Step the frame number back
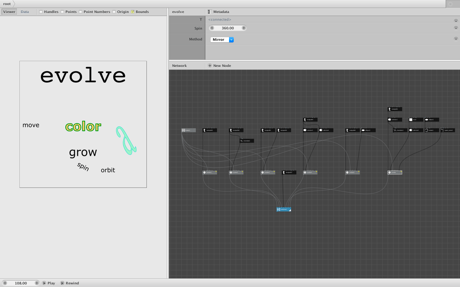The height and width of the screenshot is (287, 460). click(5, 283)
